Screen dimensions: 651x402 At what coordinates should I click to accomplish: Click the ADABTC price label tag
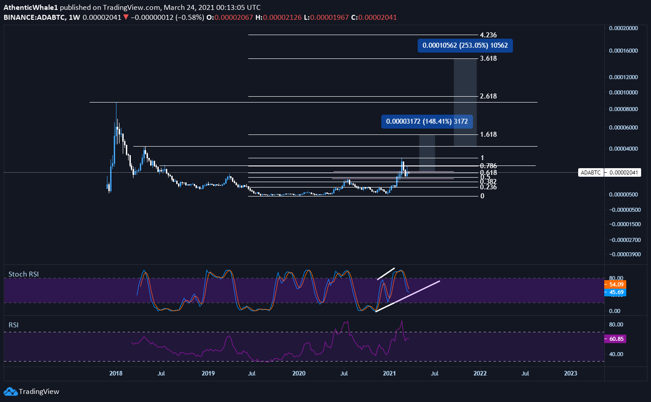coord(590,173)
